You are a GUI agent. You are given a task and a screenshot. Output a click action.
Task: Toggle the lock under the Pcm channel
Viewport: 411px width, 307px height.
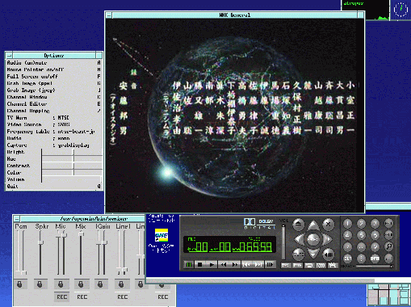pyautogui.click(x=20, y=284)
